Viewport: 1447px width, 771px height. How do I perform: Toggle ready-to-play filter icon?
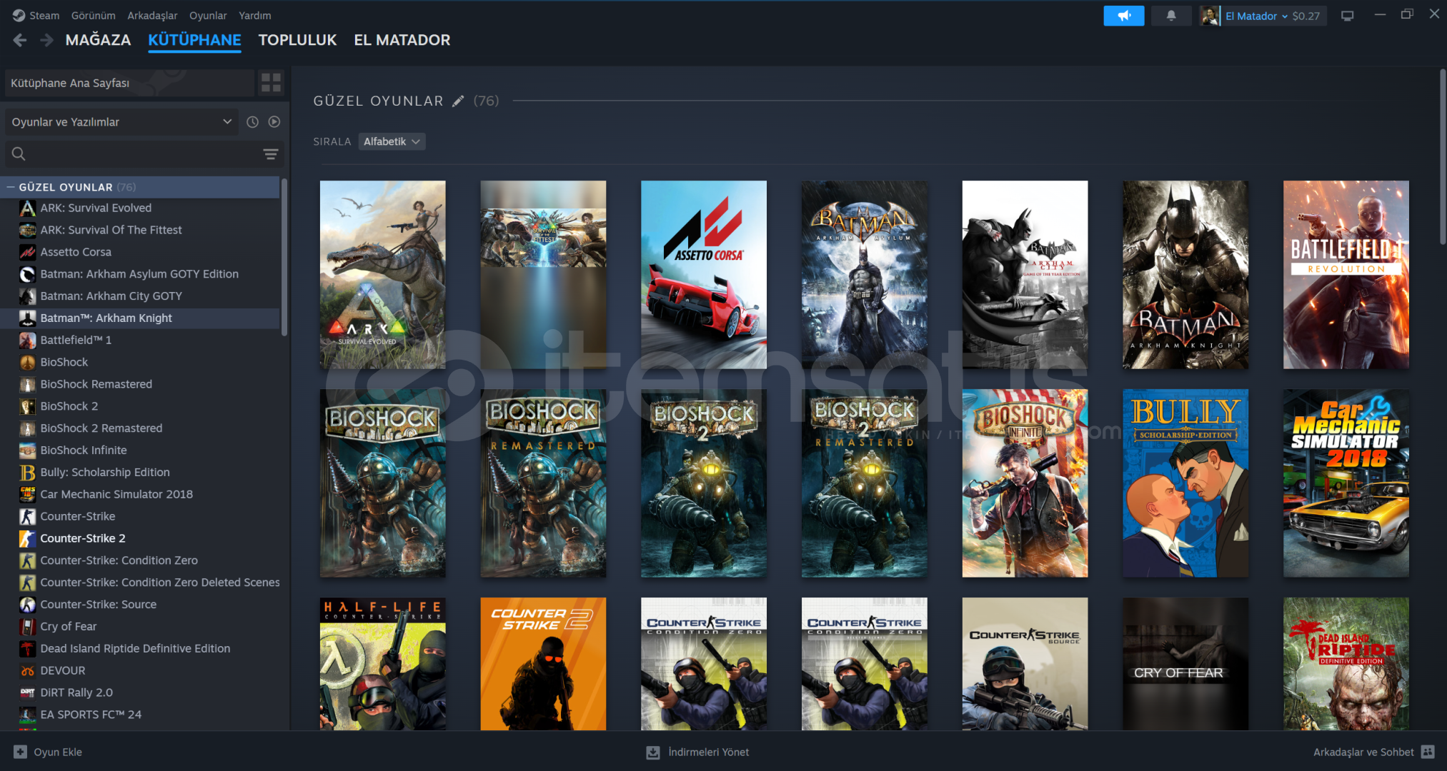coord(274,122)
